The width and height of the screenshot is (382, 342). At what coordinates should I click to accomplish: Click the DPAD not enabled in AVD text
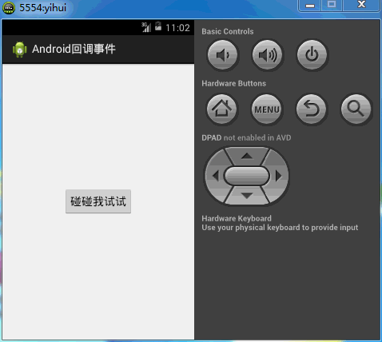pyautogui.click(x=246, y=137)
